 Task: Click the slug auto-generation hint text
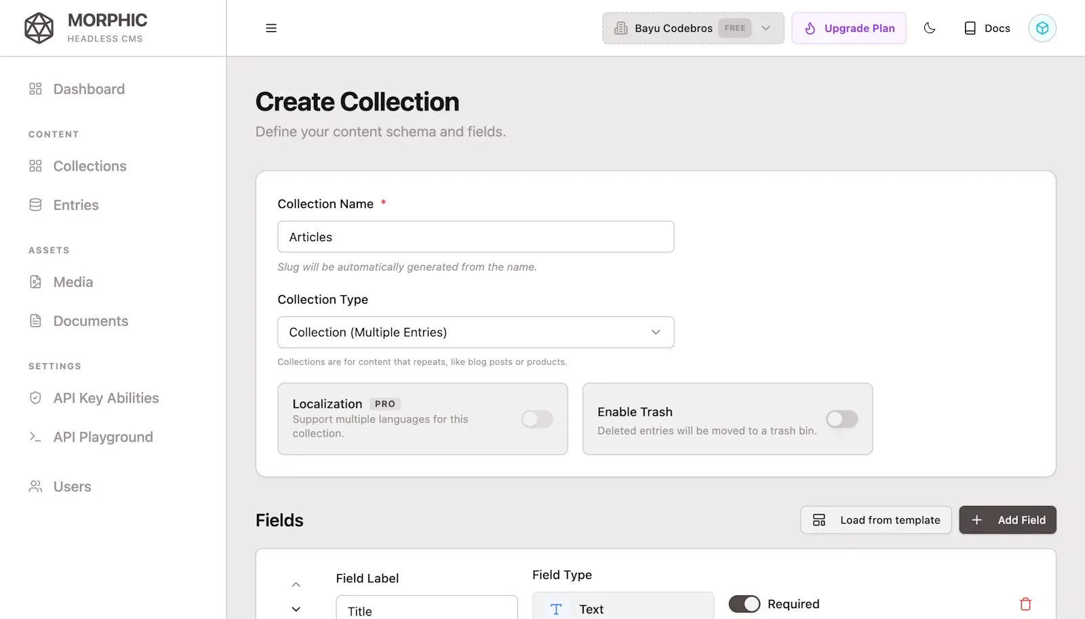(407, 267)
